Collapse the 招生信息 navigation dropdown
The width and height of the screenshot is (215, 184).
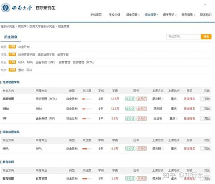(x=151, y=15)
